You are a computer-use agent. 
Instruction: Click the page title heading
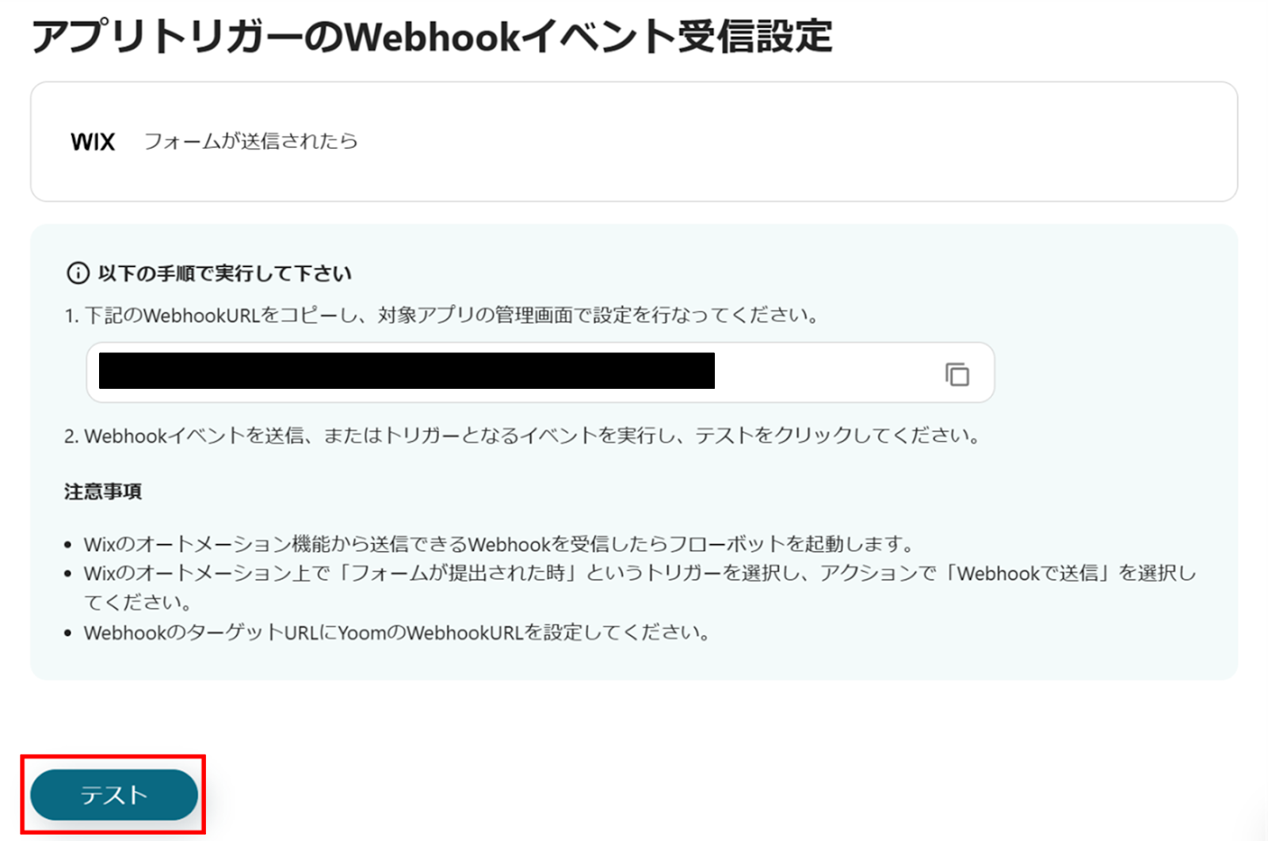click(432, 36)
